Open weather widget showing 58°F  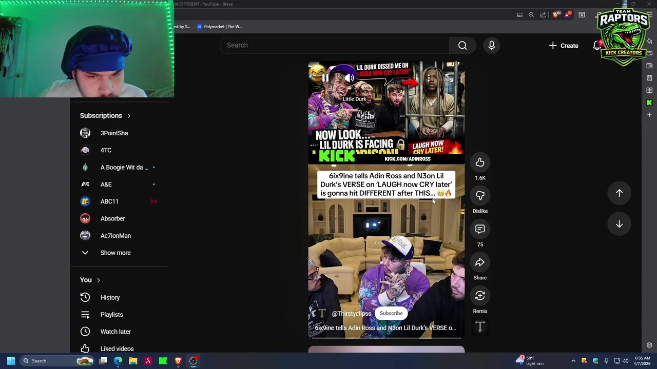click(530, 361)
